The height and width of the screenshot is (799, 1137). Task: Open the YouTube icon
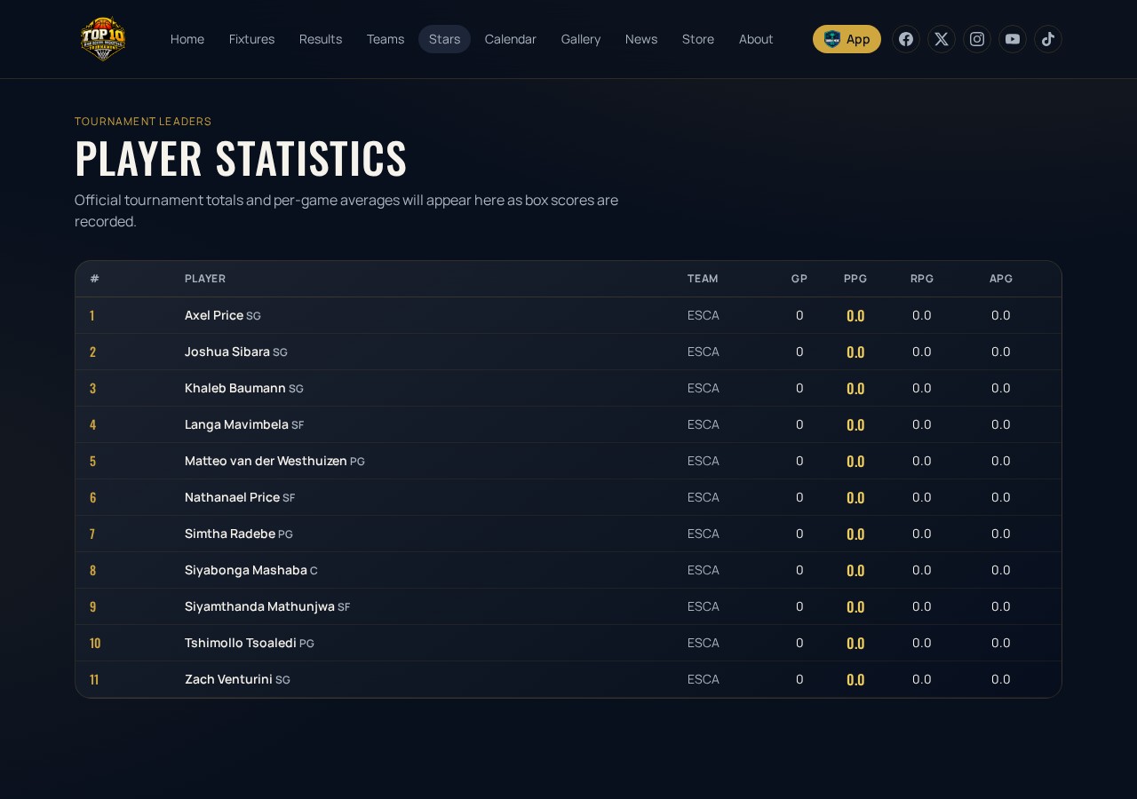click(x=1013, y=39)
